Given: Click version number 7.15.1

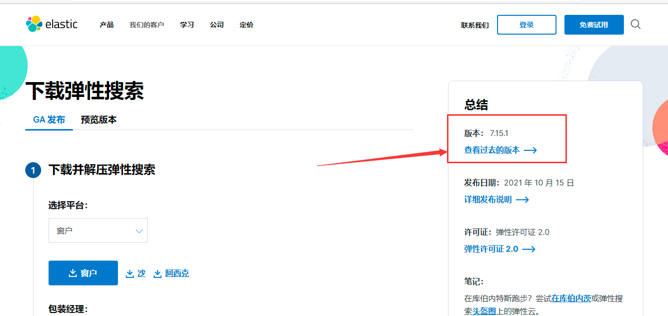Looking at the screenshot, I should coord(499,134).
